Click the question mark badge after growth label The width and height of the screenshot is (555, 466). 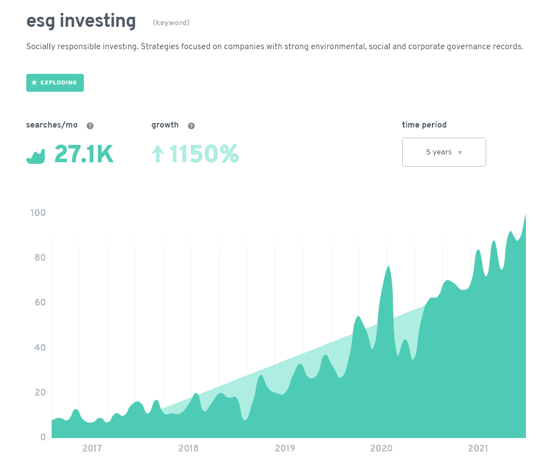click(x=191, y=125)
